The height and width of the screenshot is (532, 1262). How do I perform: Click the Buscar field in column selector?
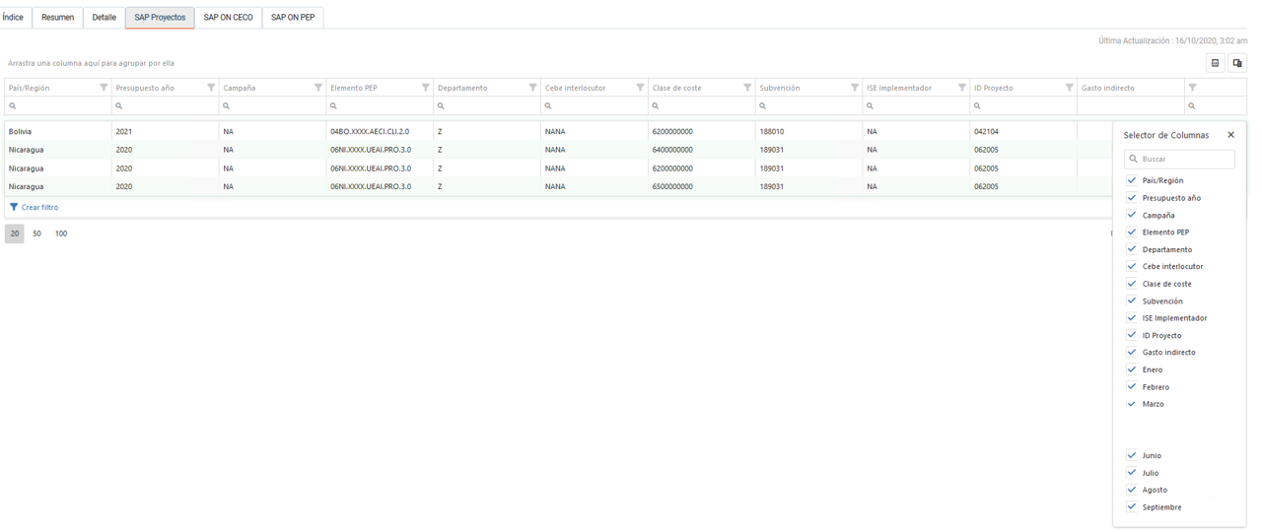[1185, 159]
